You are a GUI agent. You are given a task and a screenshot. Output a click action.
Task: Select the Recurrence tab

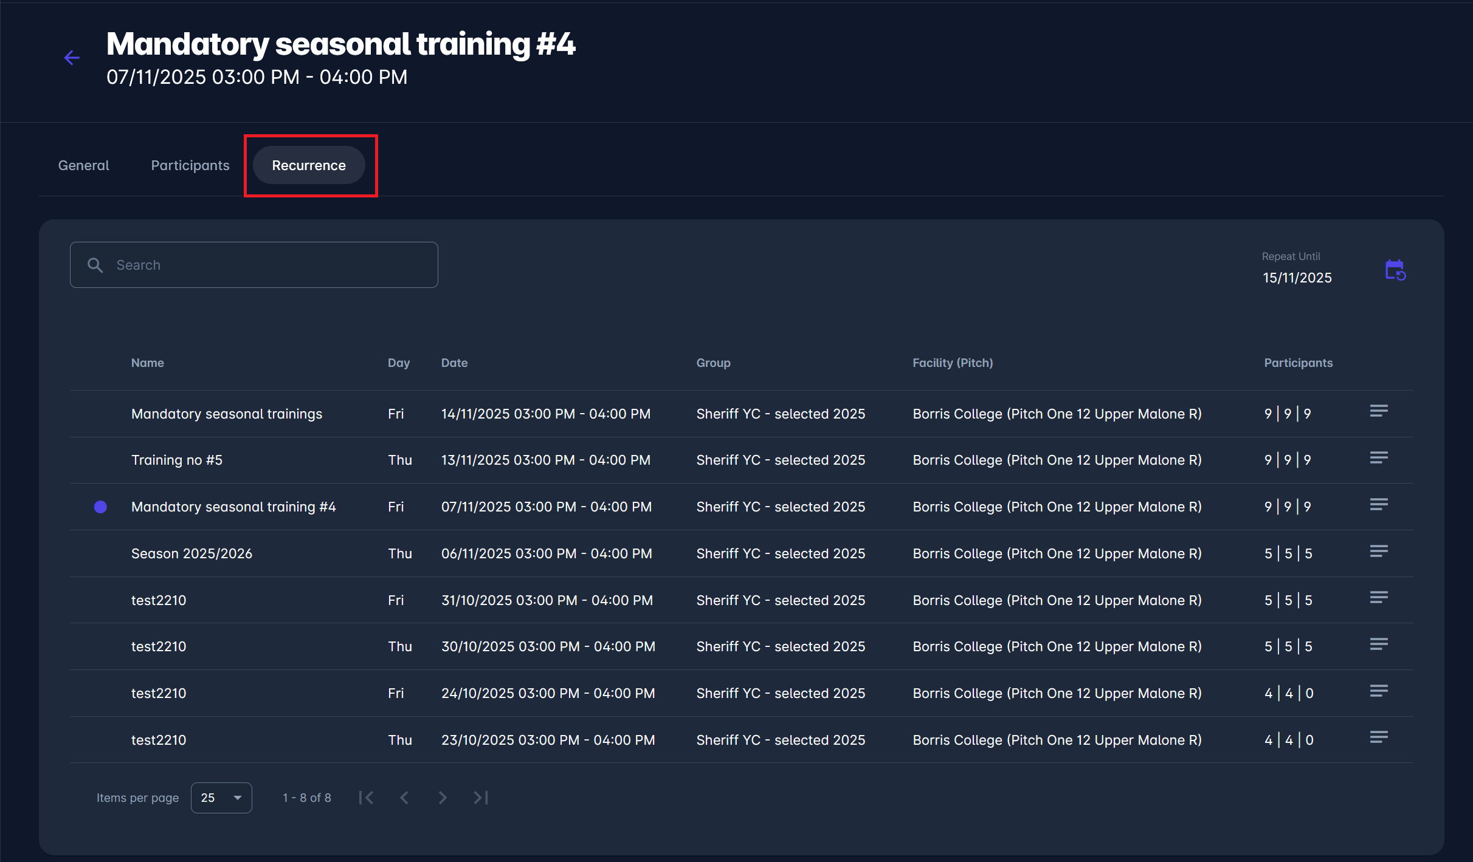pos(309,165)
